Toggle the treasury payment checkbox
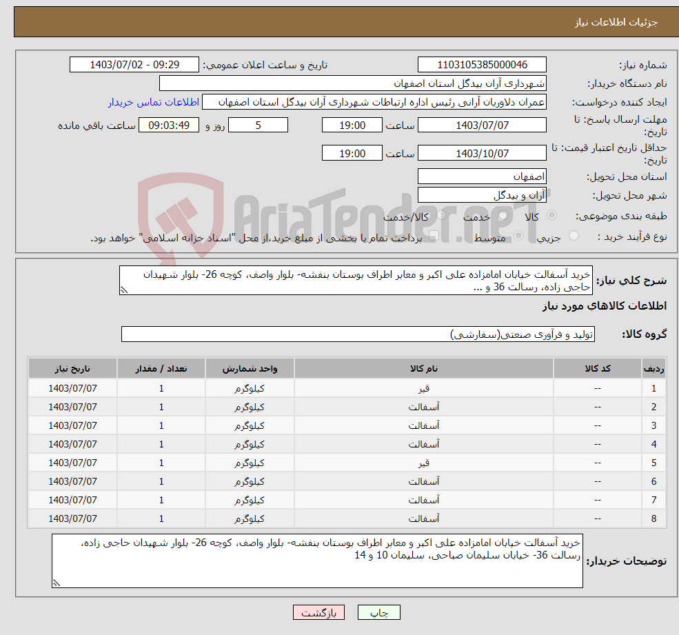Viewport: 679px width, 635px height. tap(434, 236)
